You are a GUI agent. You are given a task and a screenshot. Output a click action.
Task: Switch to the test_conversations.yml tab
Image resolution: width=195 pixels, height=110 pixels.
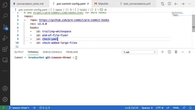click(x=136, y=4)
